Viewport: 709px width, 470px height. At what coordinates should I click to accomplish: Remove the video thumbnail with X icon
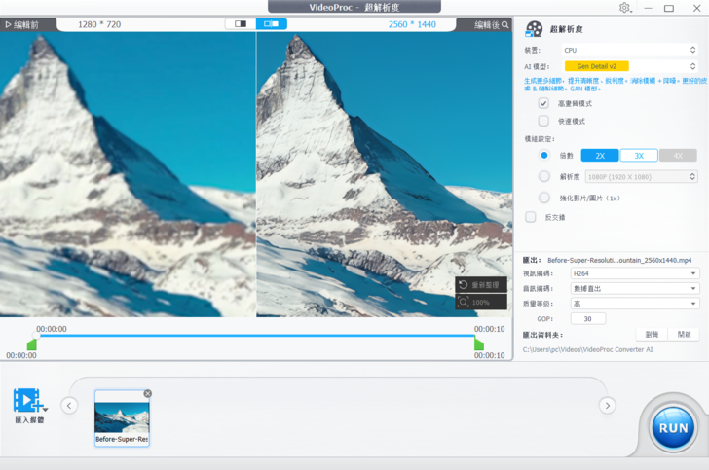(148, 394)
